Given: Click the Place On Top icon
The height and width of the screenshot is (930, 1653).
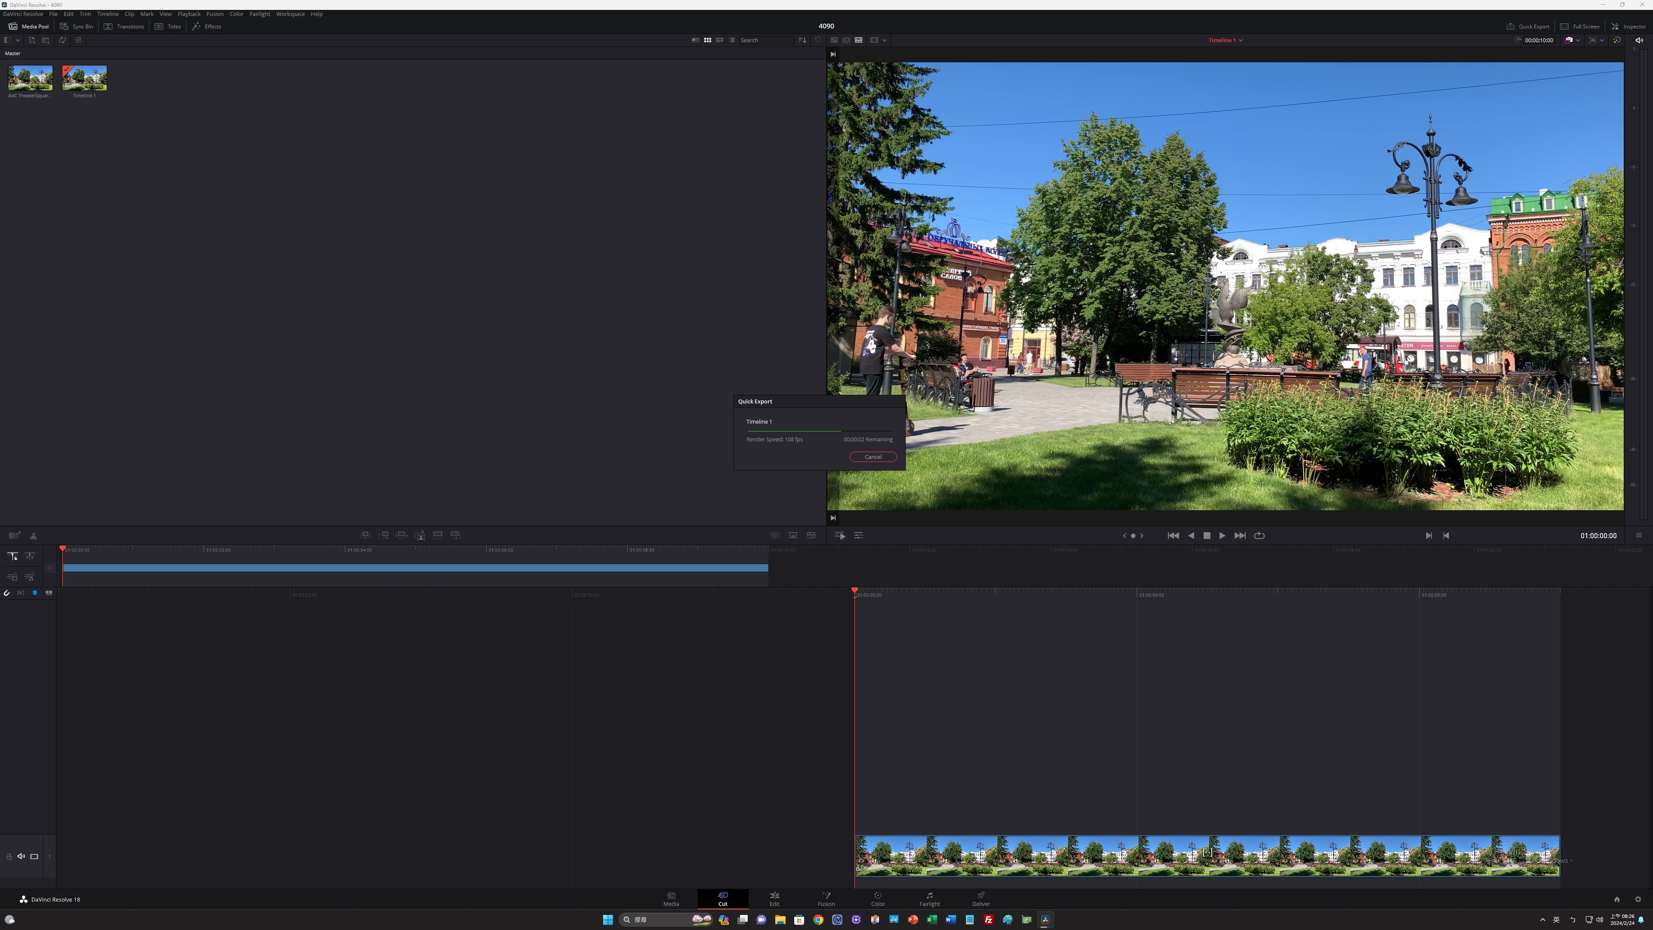Looking at the screenshot, I should 438,535.
